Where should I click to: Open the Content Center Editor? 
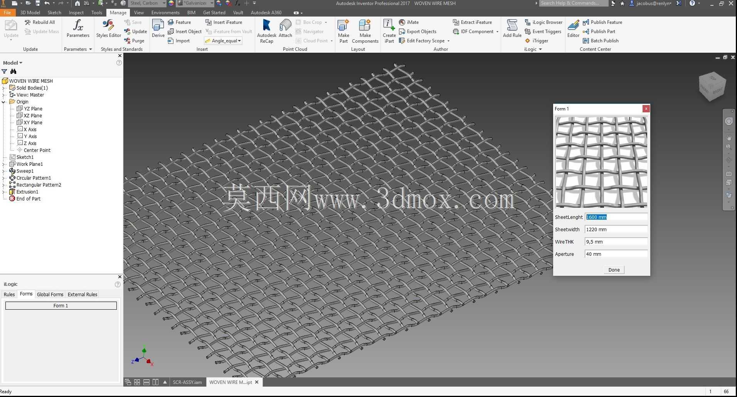tap(573, 29)
